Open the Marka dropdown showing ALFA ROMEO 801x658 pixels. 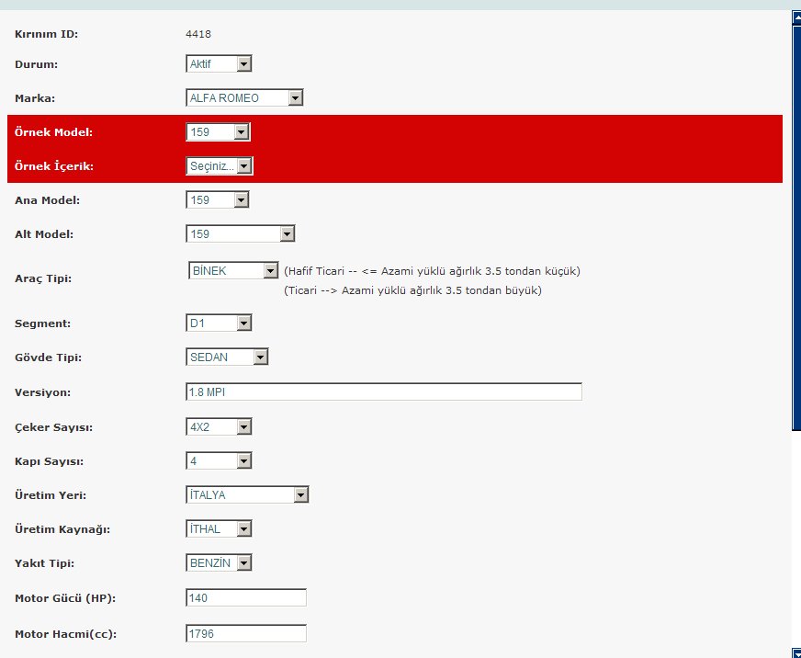pyautogui.click(x=244, y=97)
